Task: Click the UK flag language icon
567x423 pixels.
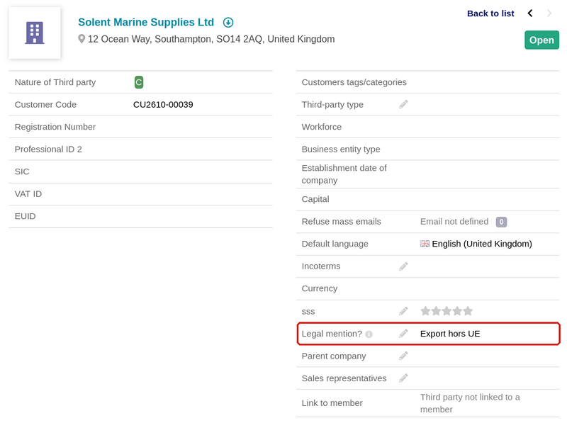Action: tap(425, 244)
